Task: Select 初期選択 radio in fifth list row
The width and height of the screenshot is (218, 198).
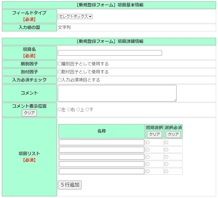Action: tap(147, 171)
